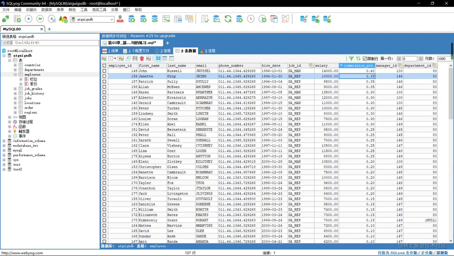Toggle the 限制行 checkbox

pos(365,59)
